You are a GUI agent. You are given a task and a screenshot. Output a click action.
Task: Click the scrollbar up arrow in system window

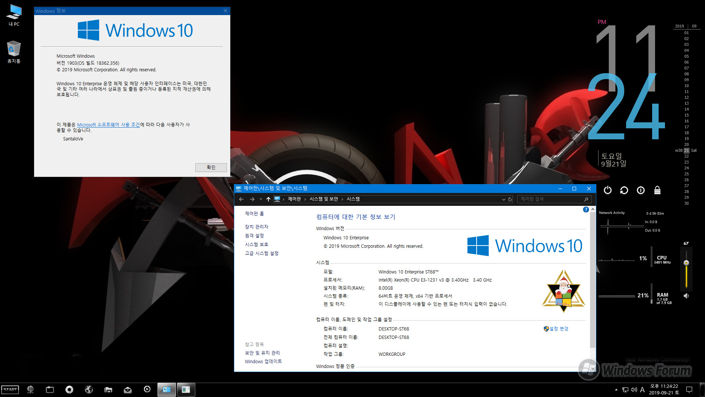click(x=592, y=209)
